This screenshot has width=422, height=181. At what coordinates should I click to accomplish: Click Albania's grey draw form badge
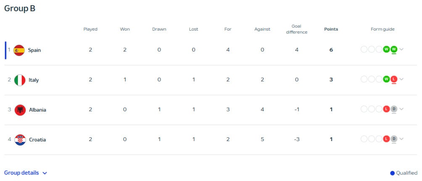click(394, 109)
